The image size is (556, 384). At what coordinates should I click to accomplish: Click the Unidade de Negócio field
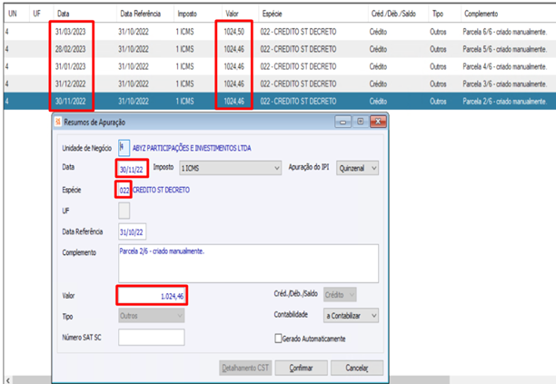[x=124, y=147]
